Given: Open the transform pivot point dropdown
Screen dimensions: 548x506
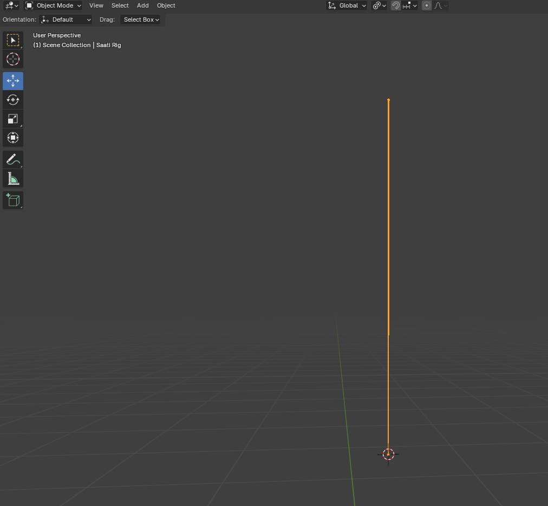Looking at the screenshot, I should (379, 5).
